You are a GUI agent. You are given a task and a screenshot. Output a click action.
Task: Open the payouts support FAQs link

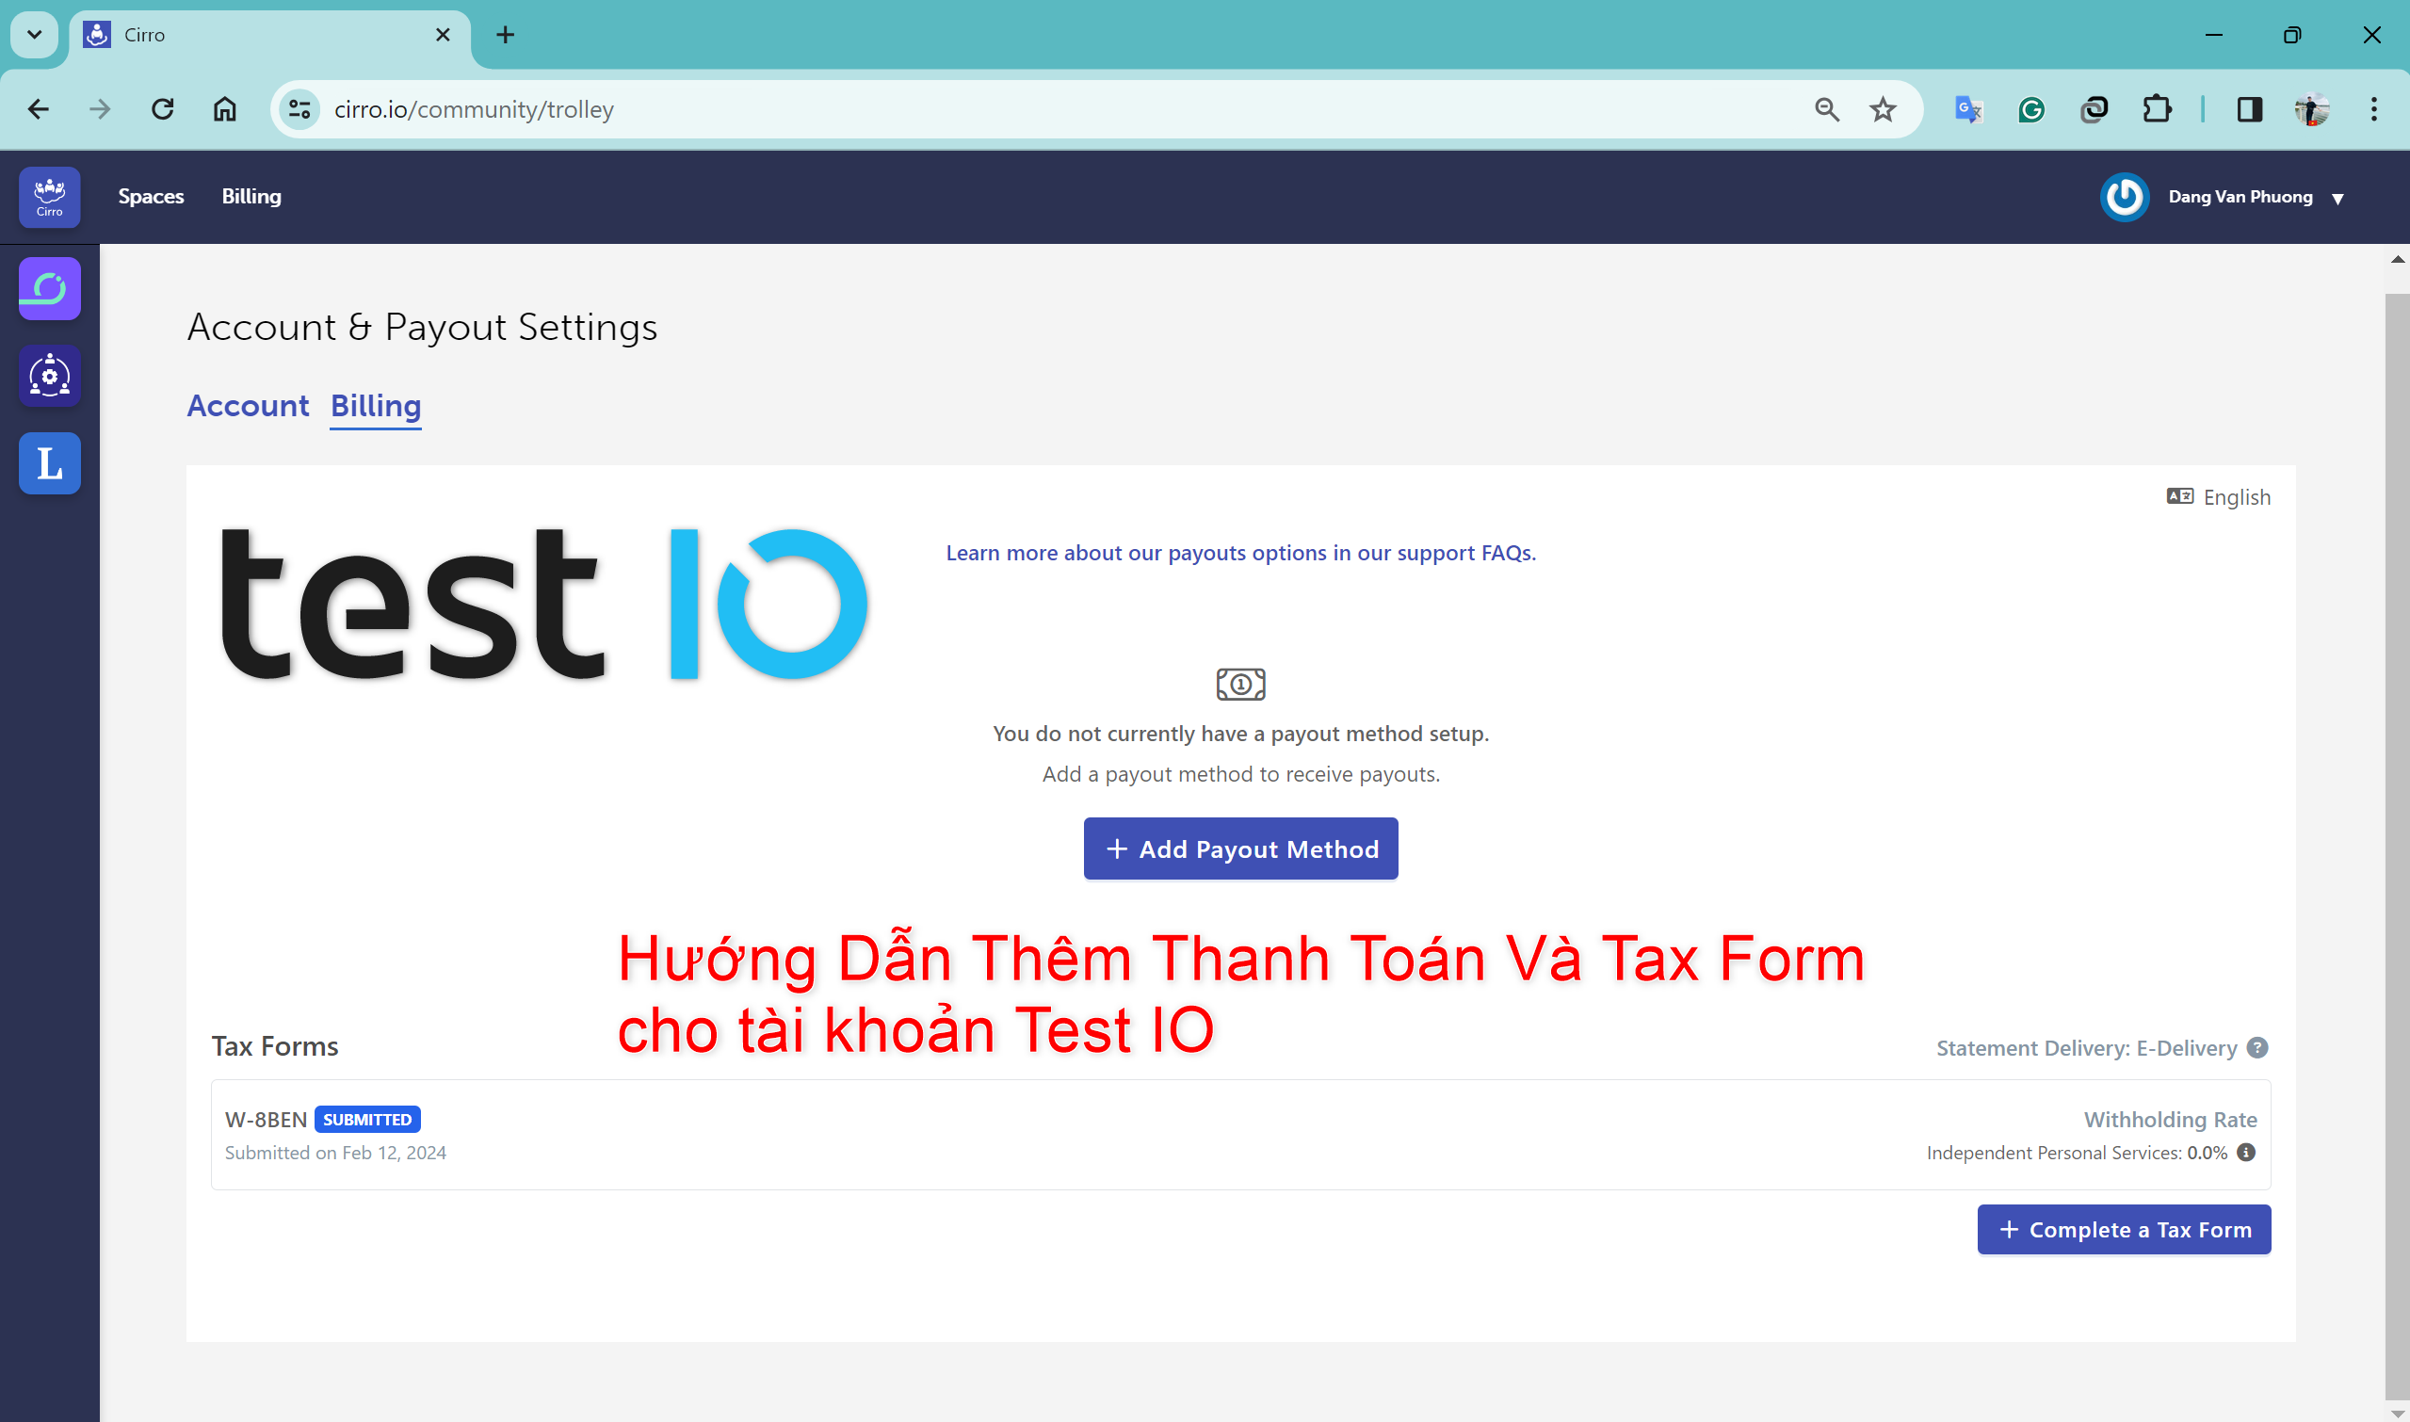point(1240,553)
